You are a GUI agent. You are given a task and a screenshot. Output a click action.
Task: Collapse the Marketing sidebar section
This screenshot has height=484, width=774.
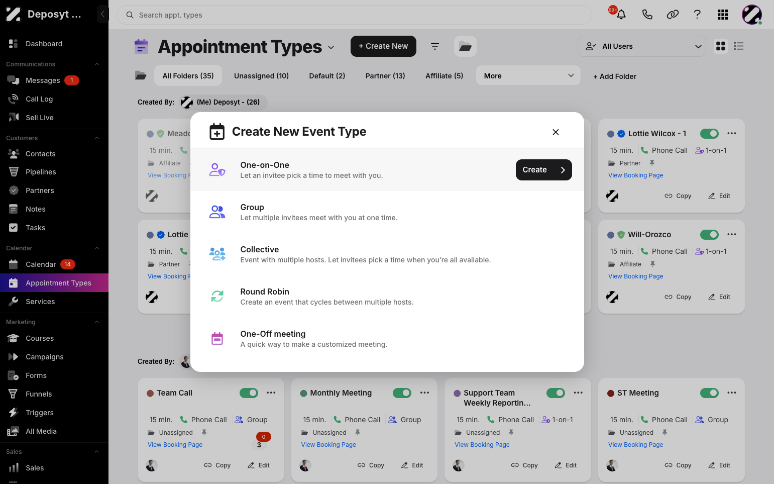tap(97, 322)
